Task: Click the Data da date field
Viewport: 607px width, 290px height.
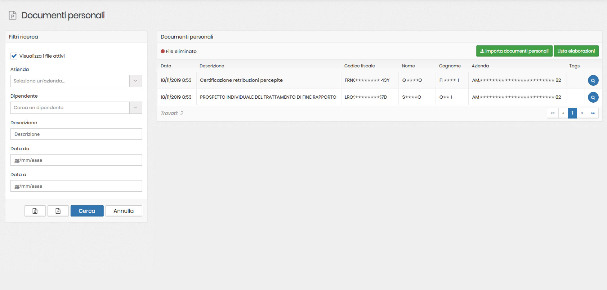Action: (76, 160)
